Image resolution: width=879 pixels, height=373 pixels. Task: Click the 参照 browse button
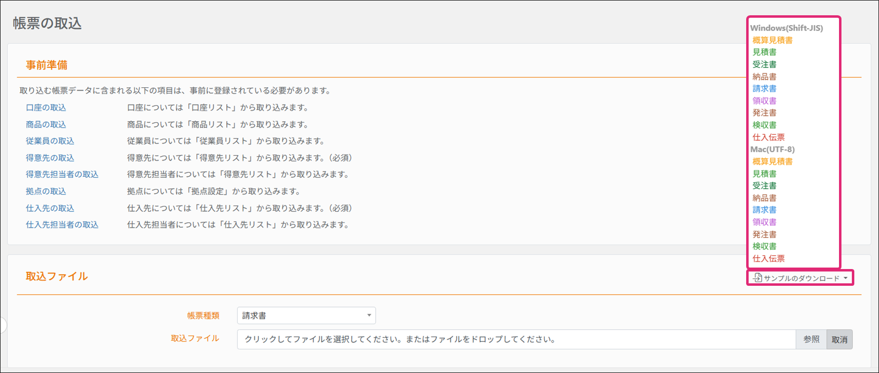coord(811,339)
